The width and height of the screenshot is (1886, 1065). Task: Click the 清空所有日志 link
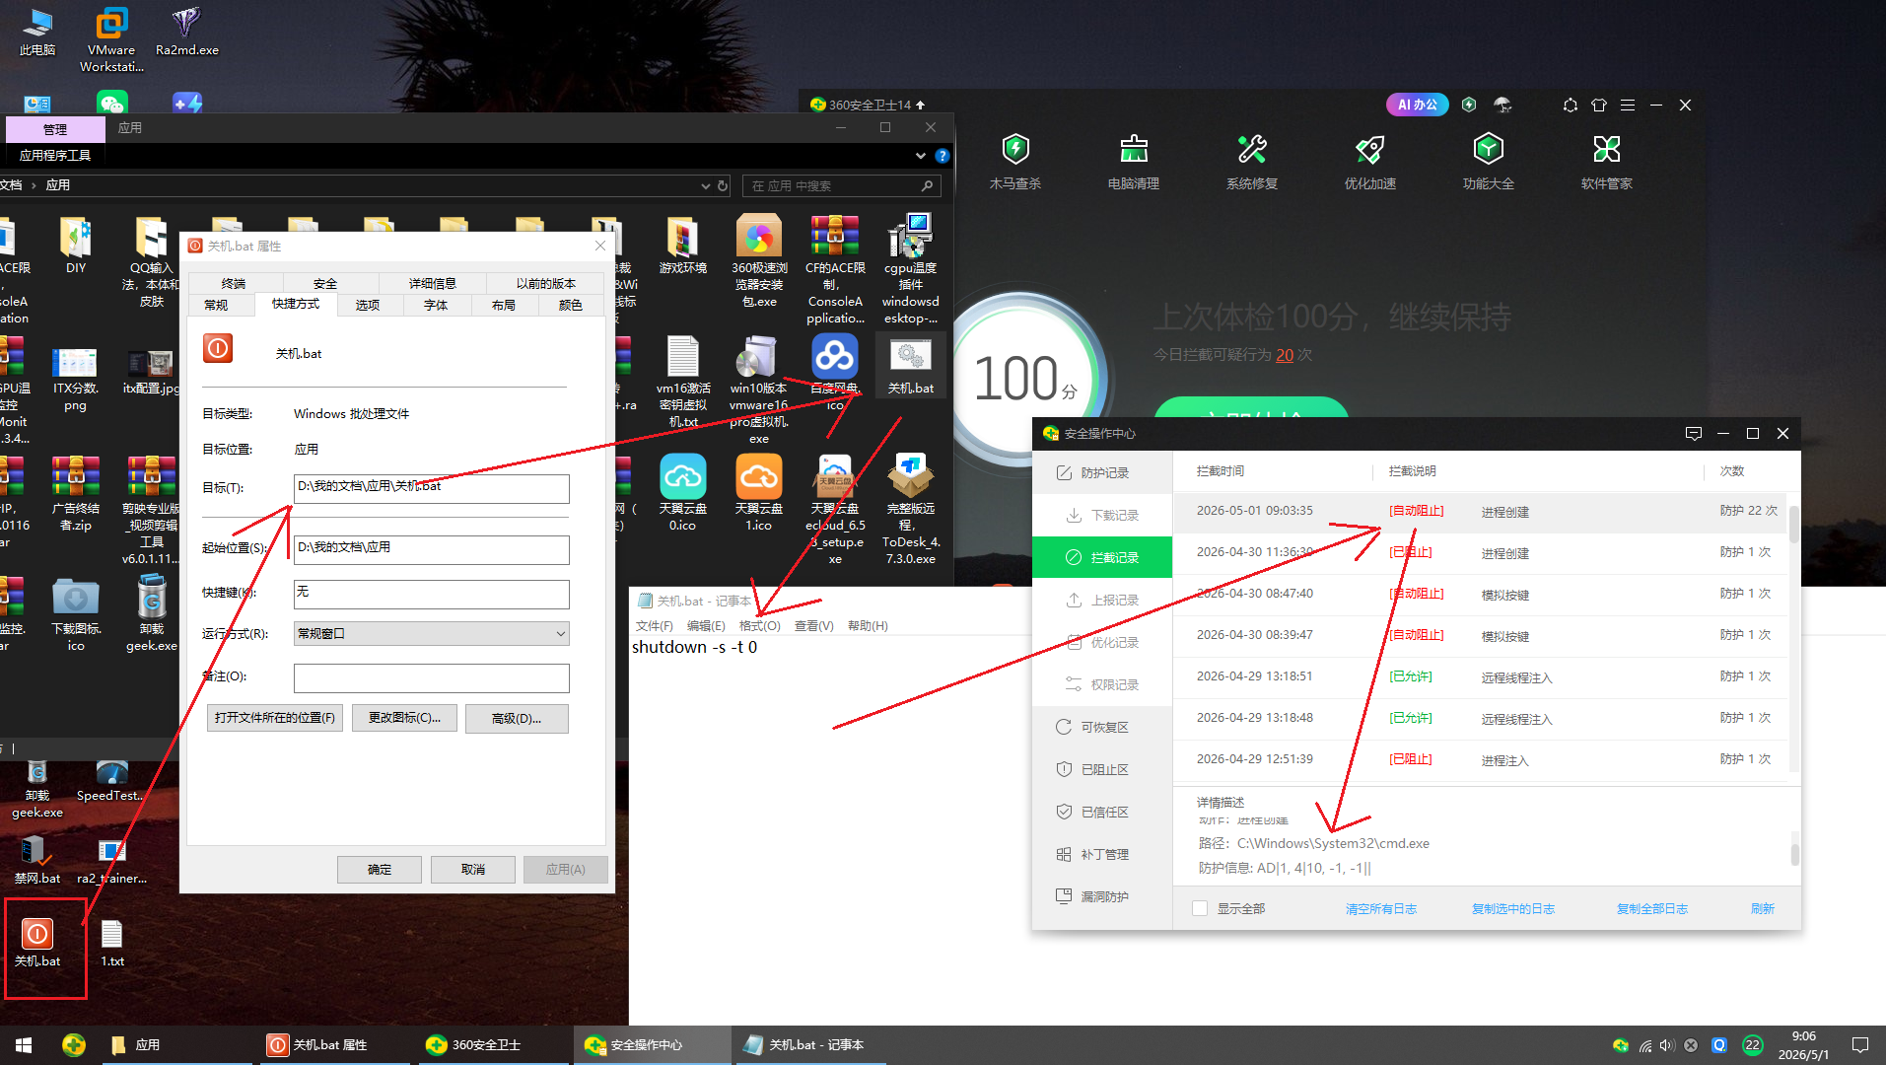point(1381,909)
